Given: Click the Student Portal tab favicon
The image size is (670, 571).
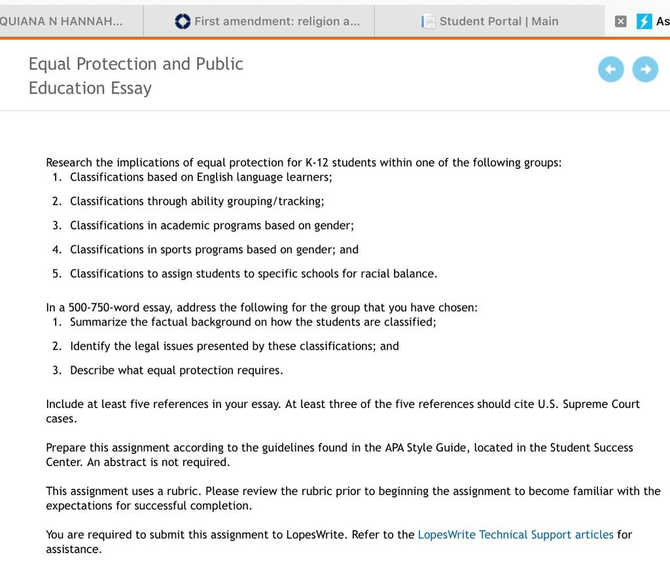Looking at the screenshot, I should click(x=428, y=22).
